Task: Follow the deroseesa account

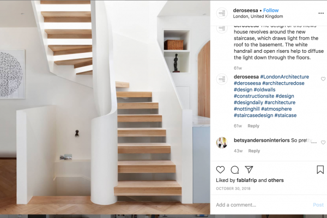Action: click(x=271, y=10)
